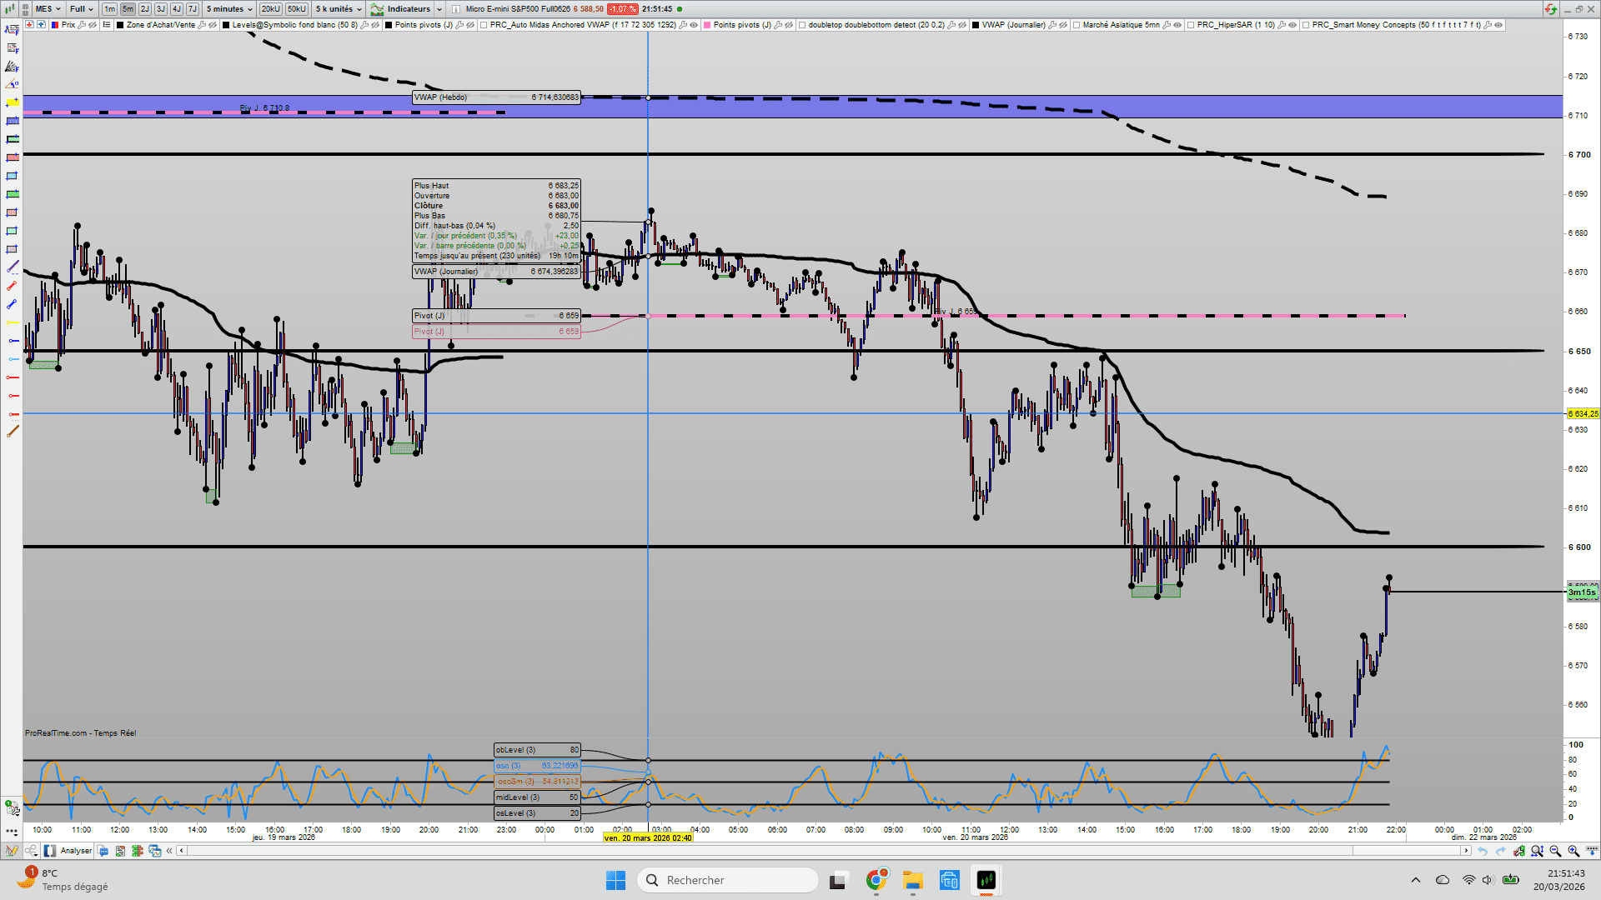Switch to the 4J timeframe tab

click(177, 9)
